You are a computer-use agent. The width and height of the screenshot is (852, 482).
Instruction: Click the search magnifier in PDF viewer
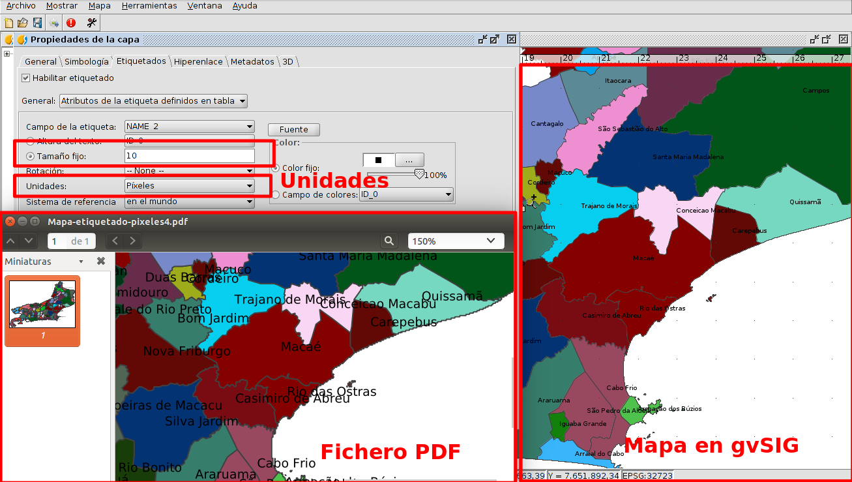[389, 241]
